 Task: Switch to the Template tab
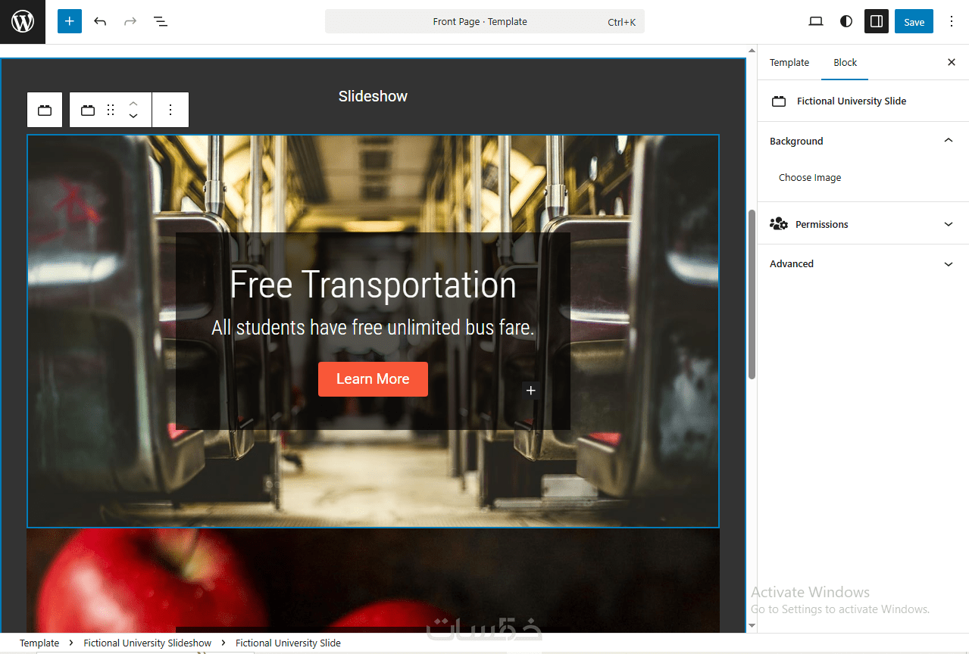click(789, 63)
